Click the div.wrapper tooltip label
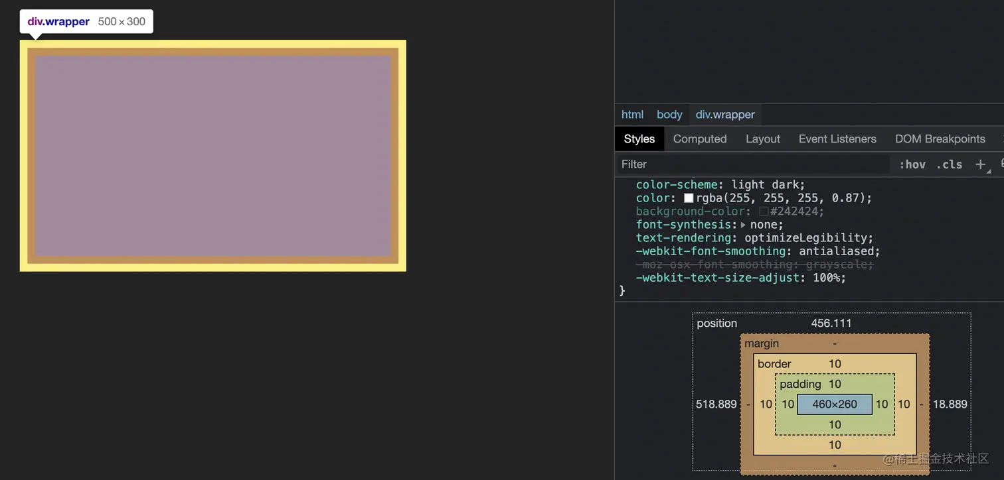This screenshot has height=480, width=1004. pyautogui.click(x=58, y=21)
